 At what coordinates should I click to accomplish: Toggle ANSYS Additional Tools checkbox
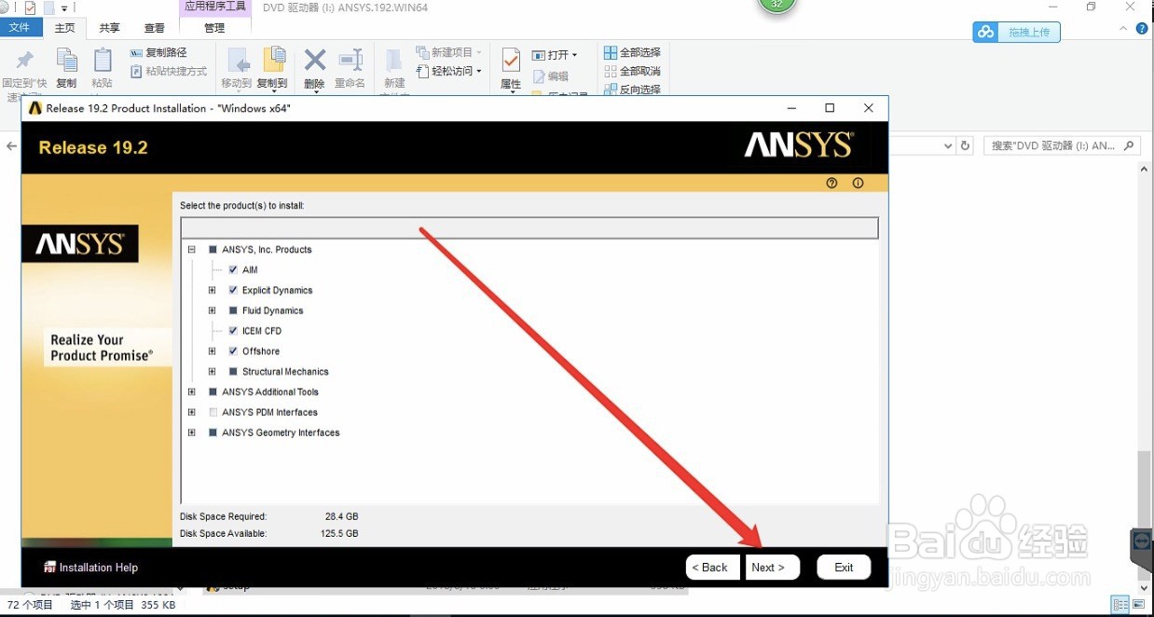pyautogui.click(x=213, y=392)
